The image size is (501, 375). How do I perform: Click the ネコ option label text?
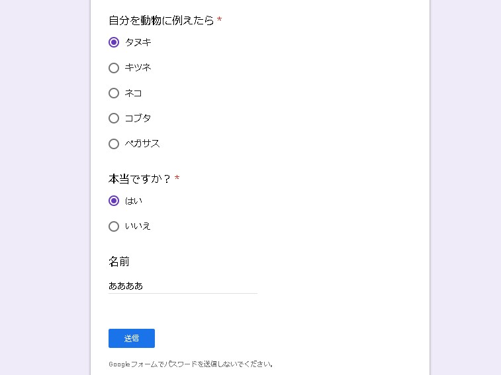coord(133,93)
